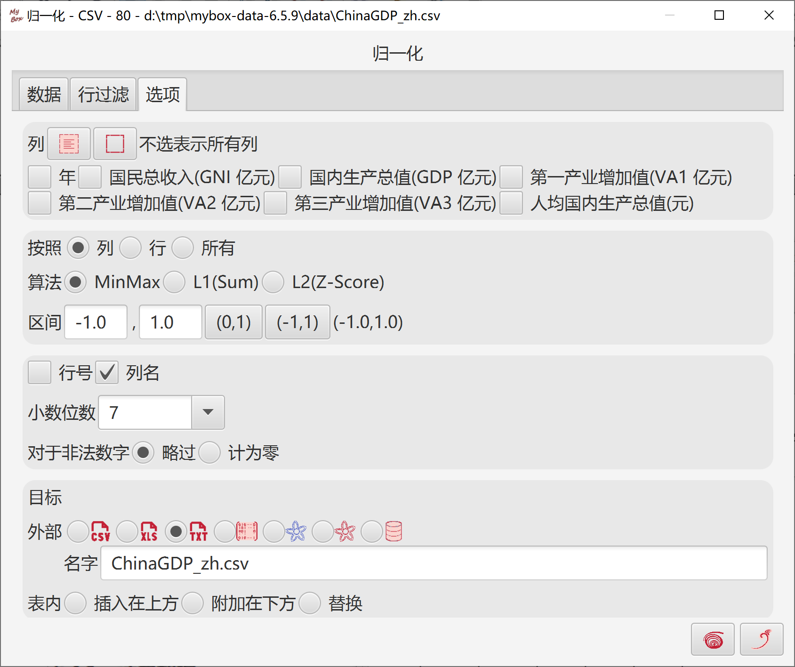Click the blue flower target icon
The height and width of the screenshot is (667, 795).
click(296, 531)
